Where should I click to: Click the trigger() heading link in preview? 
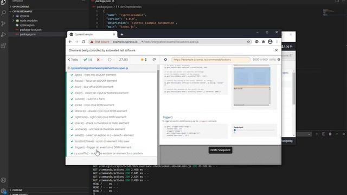168,117
